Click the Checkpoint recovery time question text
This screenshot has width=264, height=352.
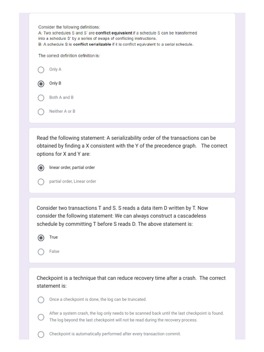pos(131,282)
